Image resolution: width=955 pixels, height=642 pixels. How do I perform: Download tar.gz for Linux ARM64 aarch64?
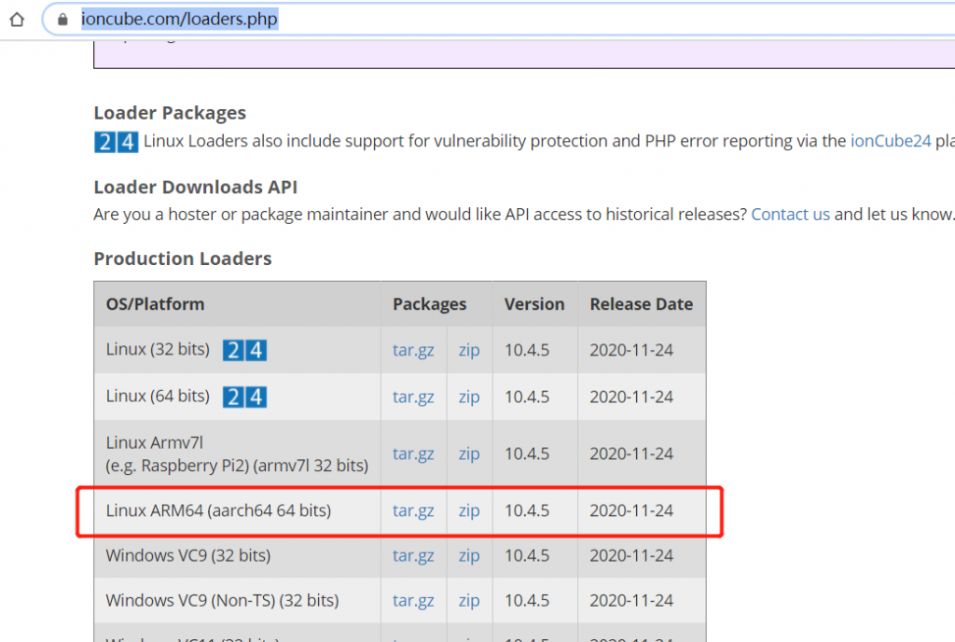coord(413,510)
